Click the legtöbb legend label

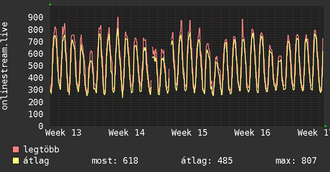tap(41, 150)
